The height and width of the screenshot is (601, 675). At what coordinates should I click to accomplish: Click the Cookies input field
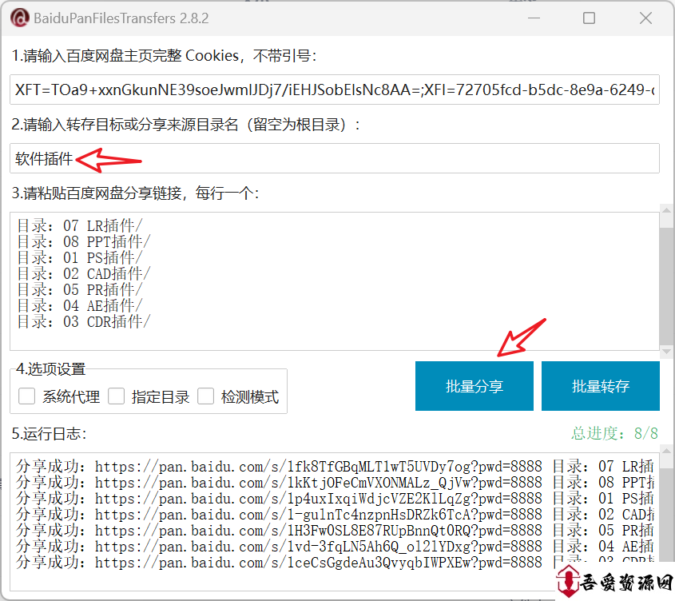335,90
